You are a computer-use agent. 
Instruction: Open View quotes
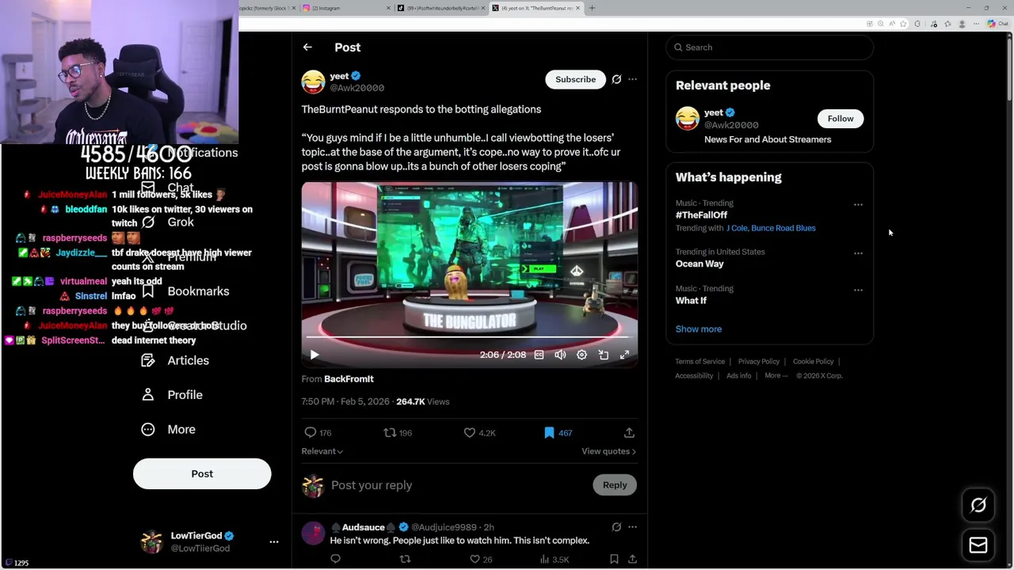tap(608, 451)
